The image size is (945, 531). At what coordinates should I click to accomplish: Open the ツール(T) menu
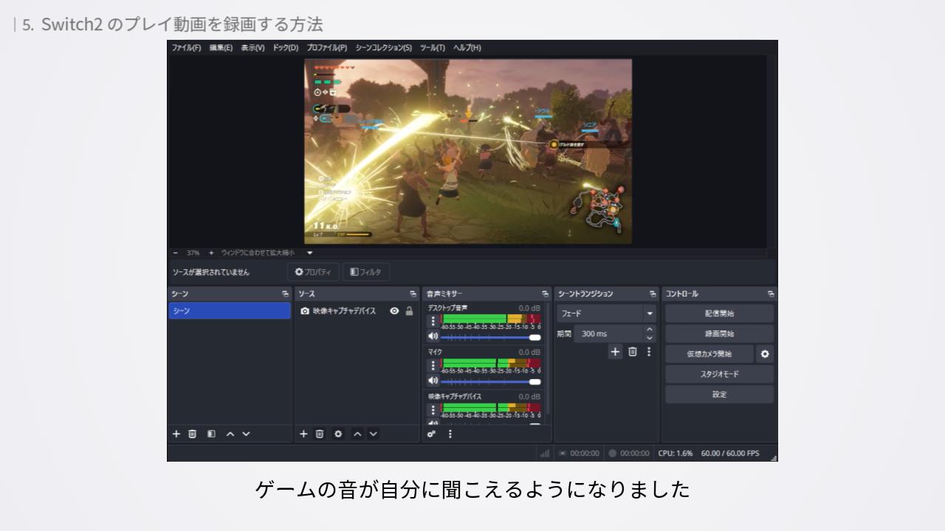point(432,48)
